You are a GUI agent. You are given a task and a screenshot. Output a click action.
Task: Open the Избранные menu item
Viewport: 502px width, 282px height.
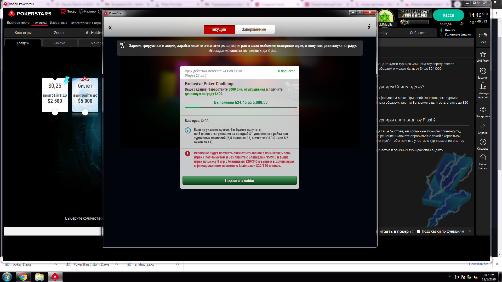coord(58,23)
